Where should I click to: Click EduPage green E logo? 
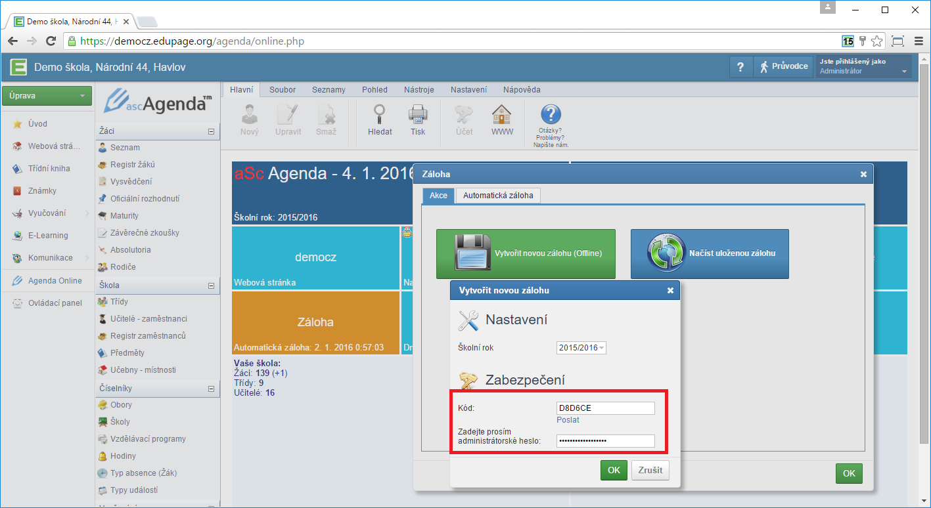click(x=18, y=66)
